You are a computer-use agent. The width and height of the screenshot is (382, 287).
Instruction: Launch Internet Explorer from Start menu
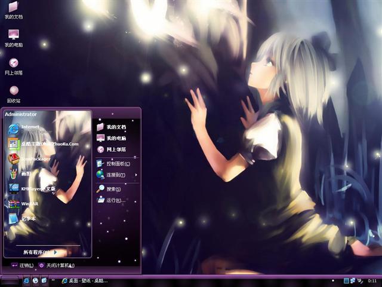(x=30, y=129)
